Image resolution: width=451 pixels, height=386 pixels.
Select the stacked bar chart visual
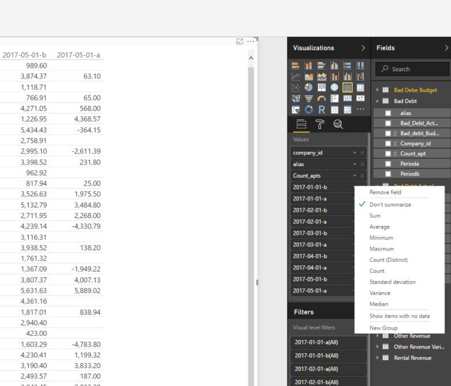point(295,66)
